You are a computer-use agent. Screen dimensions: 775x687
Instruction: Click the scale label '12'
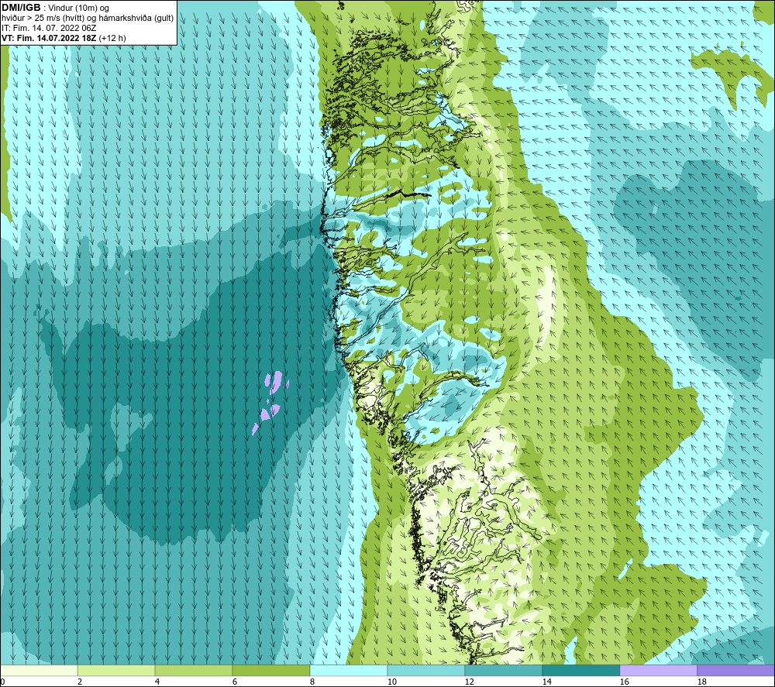[x=469, y=682]
